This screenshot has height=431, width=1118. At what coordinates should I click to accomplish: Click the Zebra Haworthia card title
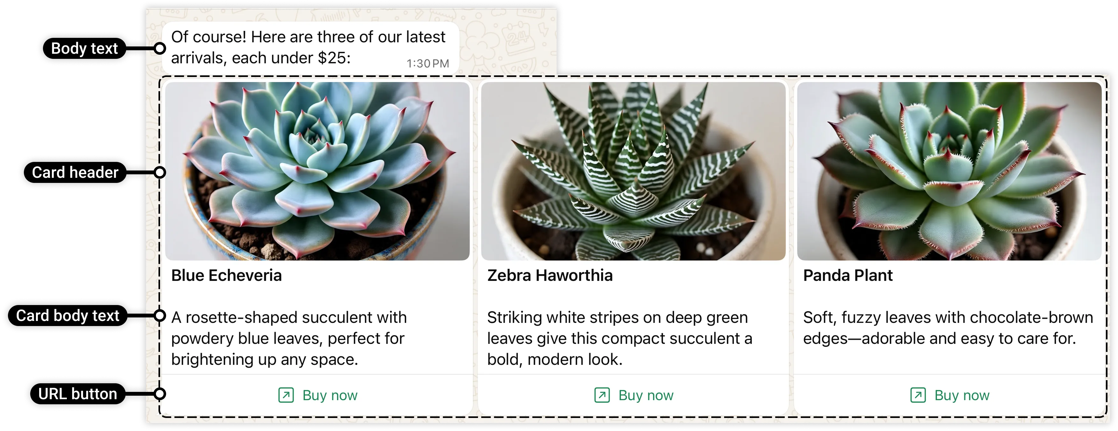(550, 275)
